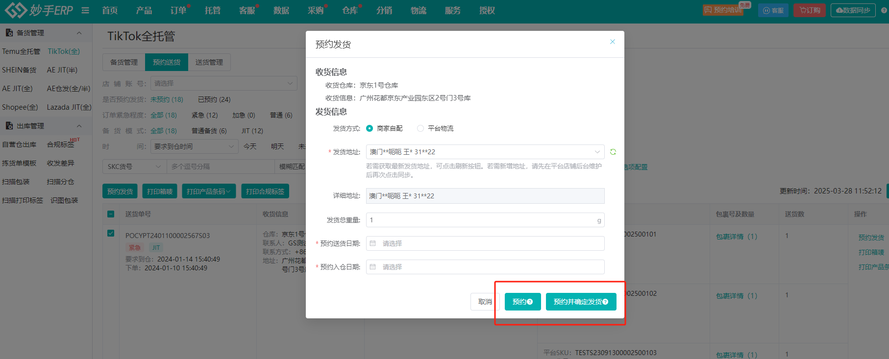This screenshot has width=889, height=359.
Task: Click the 客服 button at top right
Action: [x=773, y=10]
